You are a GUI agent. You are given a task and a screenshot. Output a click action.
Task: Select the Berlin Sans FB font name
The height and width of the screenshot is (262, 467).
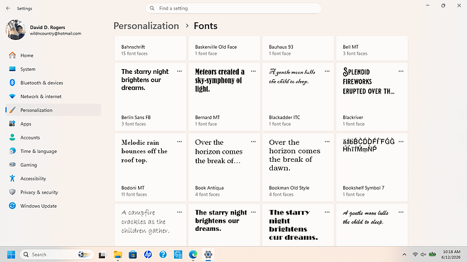136,117
